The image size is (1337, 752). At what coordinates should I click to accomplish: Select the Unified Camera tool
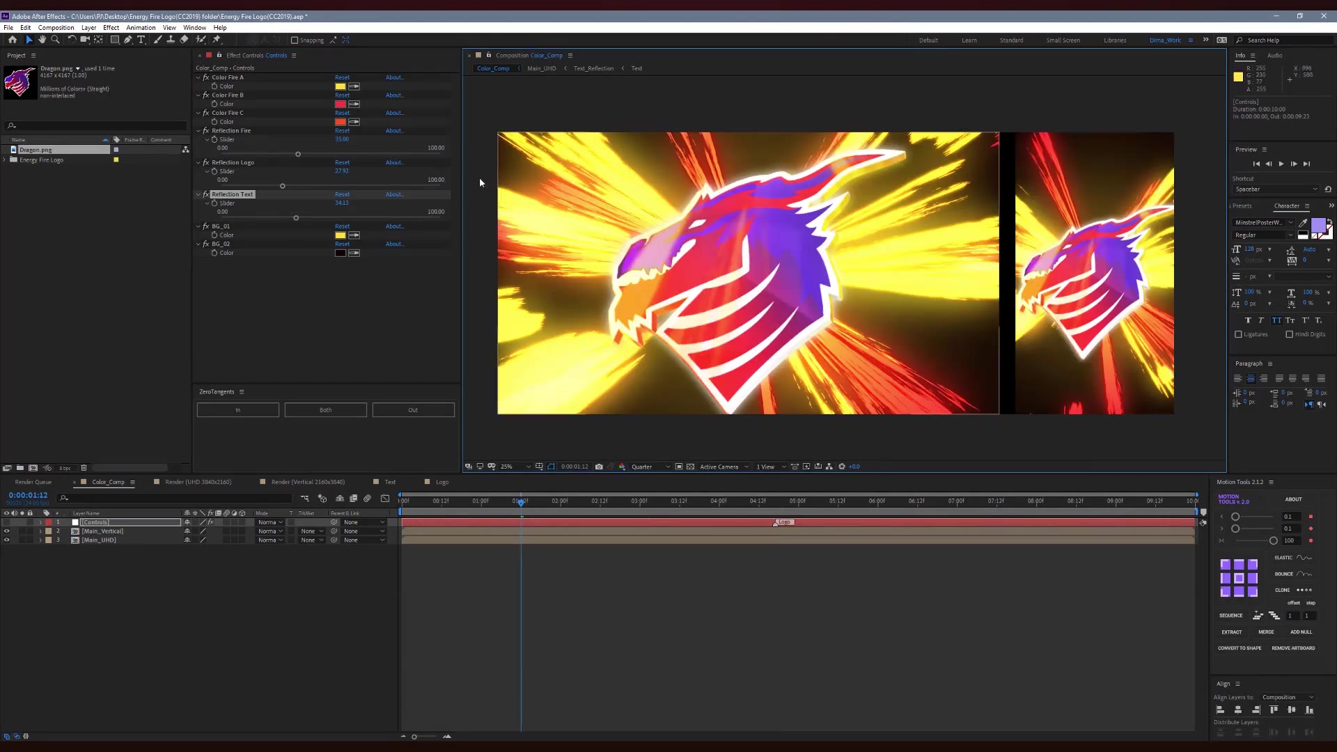(x=85, y=40)
